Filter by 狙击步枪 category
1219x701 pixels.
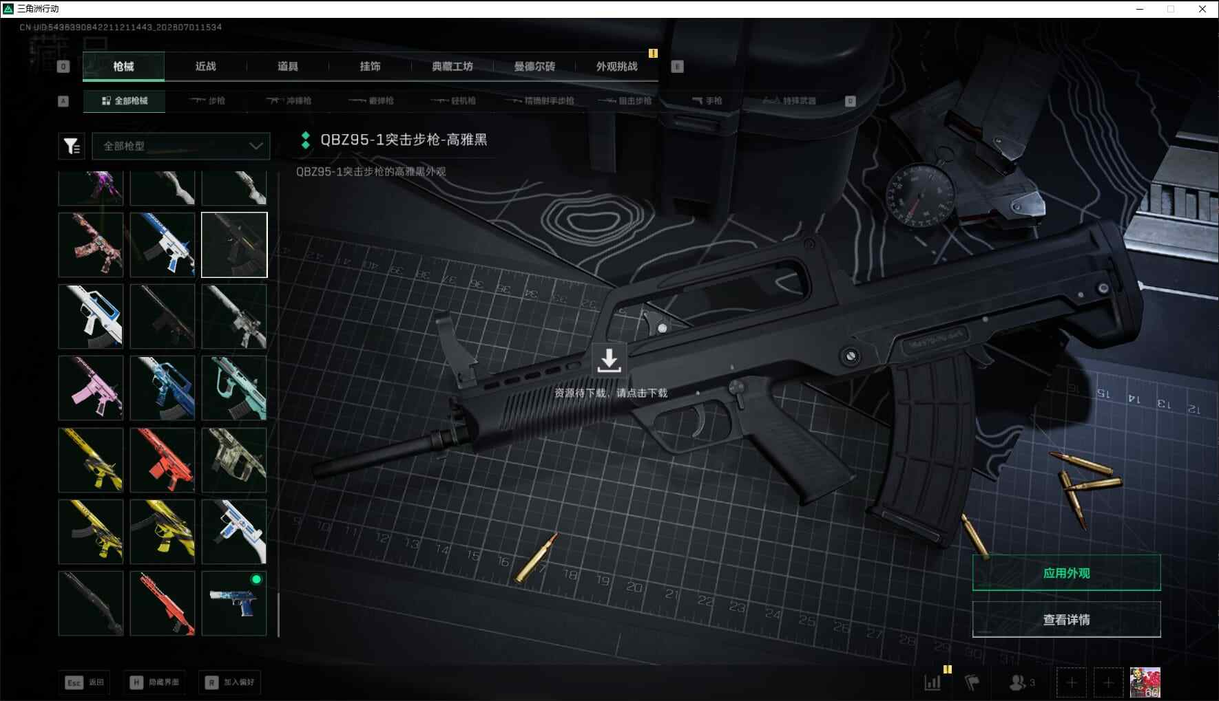625,101
